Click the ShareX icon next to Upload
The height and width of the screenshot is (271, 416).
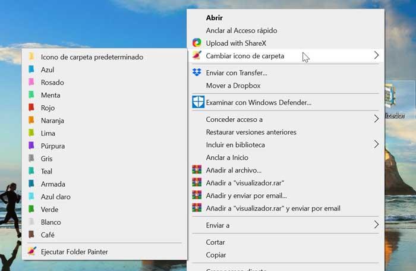coord(197,43)
